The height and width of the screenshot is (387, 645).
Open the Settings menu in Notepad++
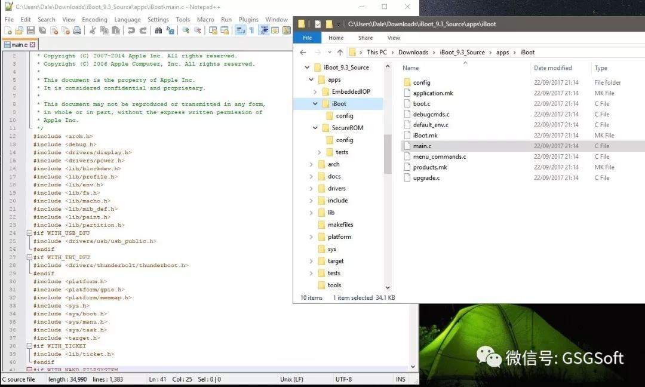[158, 19]
